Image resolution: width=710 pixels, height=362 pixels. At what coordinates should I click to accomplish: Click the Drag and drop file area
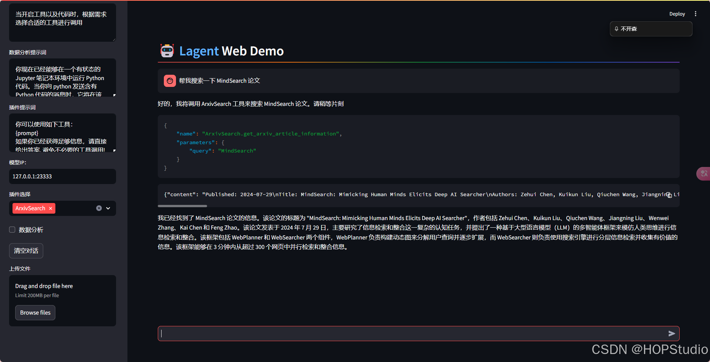tap(63, 301)
